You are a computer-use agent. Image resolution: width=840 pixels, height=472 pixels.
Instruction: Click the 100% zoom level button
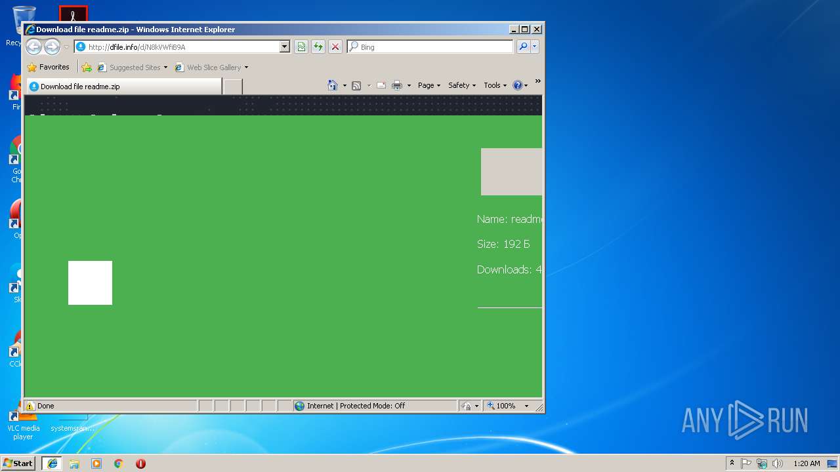point(502,406)
